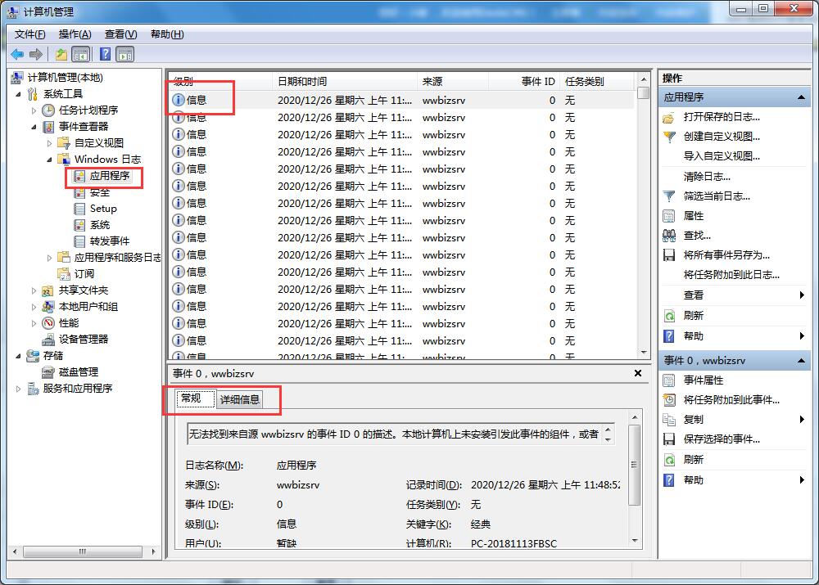
Task: Click 创建自定义视图... action
Action: click(722, 137)
